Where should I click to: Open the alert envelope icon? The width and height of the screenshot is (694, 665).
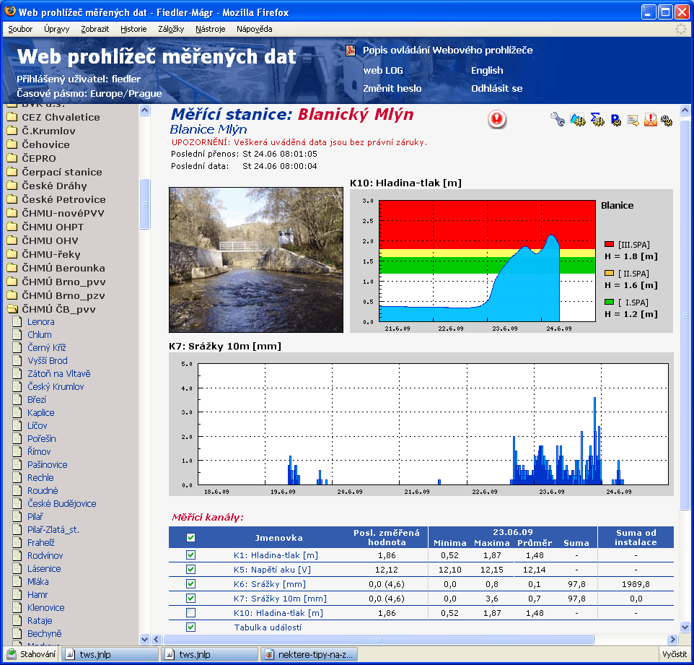point(650,120)
